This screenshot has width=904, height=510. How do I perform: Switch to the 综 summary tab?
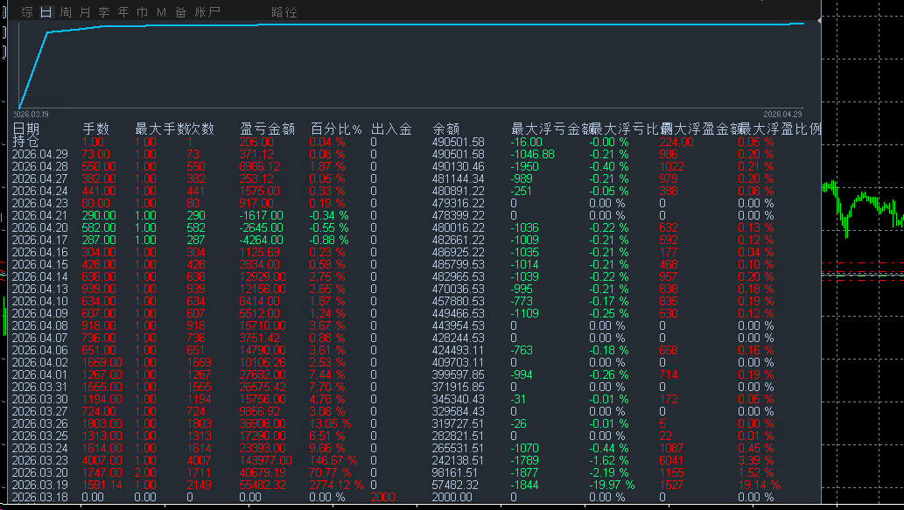[x=27, y=12]
